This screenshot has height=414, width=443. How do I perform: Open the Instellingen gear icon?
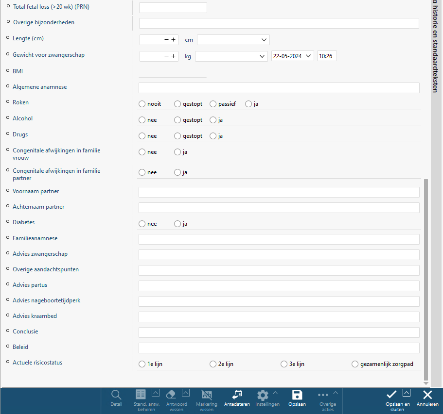tap(263, 395)
